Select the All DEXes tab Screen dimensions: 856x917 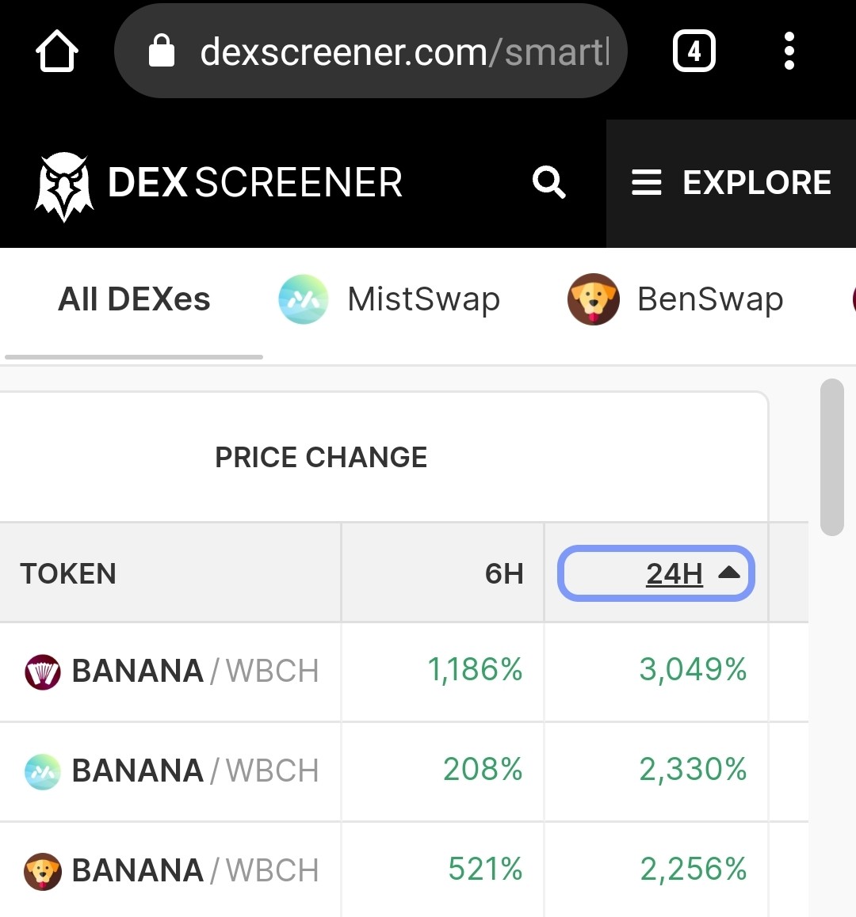tap(134, 299)
